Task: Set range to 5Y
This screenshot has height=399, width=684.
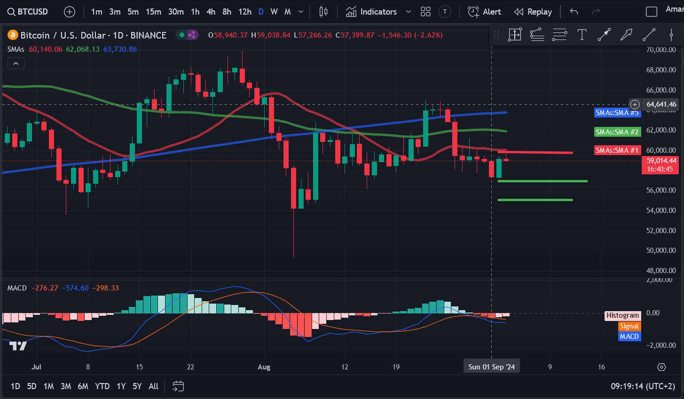Action: click(x=137, y=386)
